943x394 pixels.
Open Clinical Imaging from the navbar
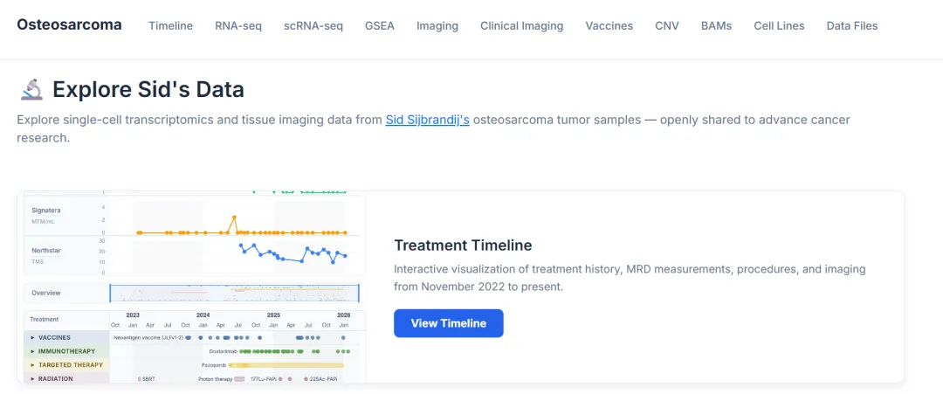pos(522,25)
